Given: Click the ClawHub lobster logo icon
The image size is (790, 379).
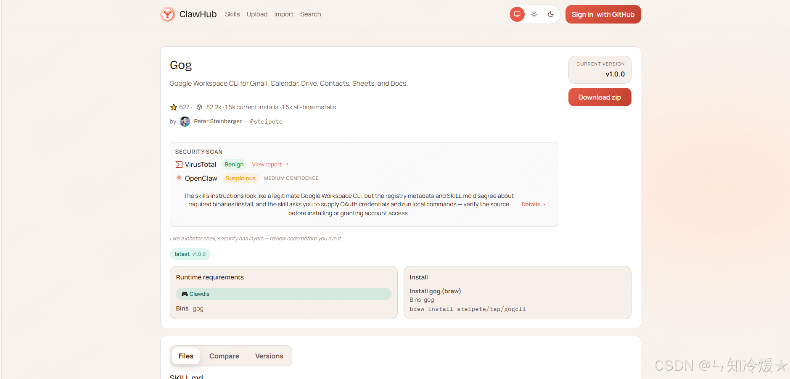Looking at the screenshot, I should 168,14.
